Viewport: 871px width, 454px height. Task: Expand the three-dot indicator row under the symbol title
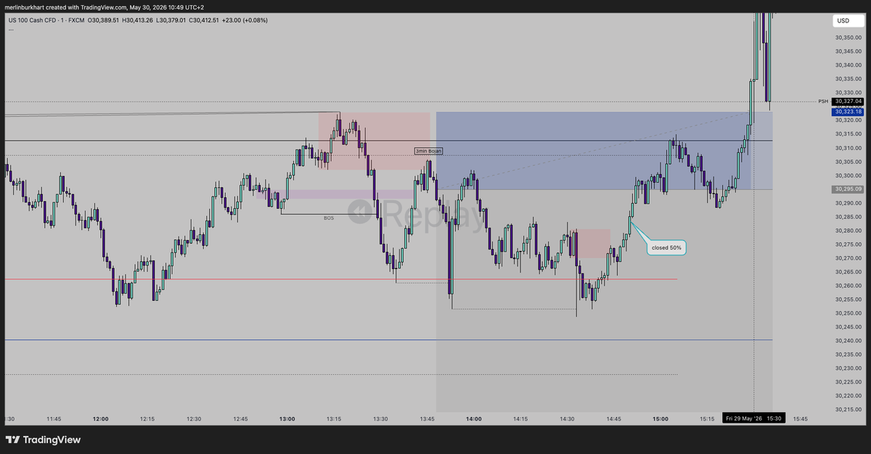[11, 29]
